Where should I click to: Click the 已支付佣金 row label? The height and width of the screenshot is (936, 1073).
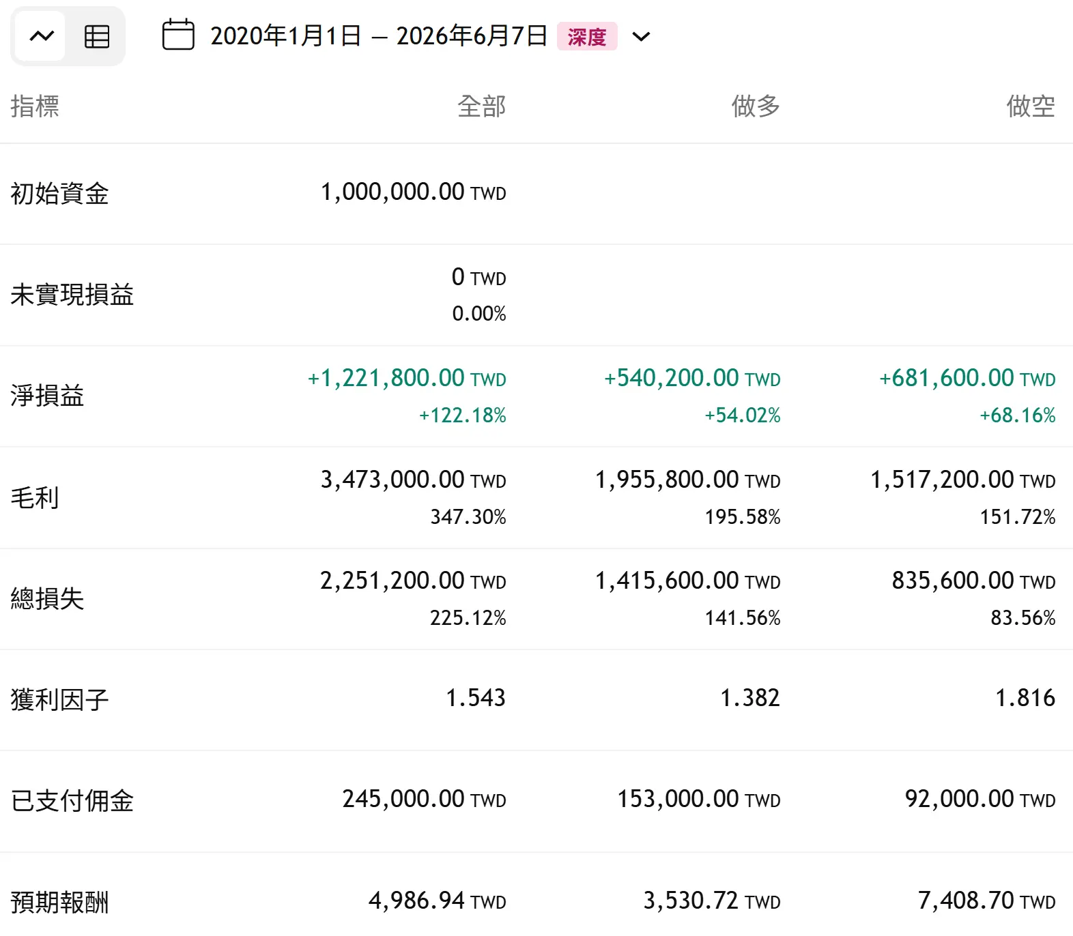point(72,801)
